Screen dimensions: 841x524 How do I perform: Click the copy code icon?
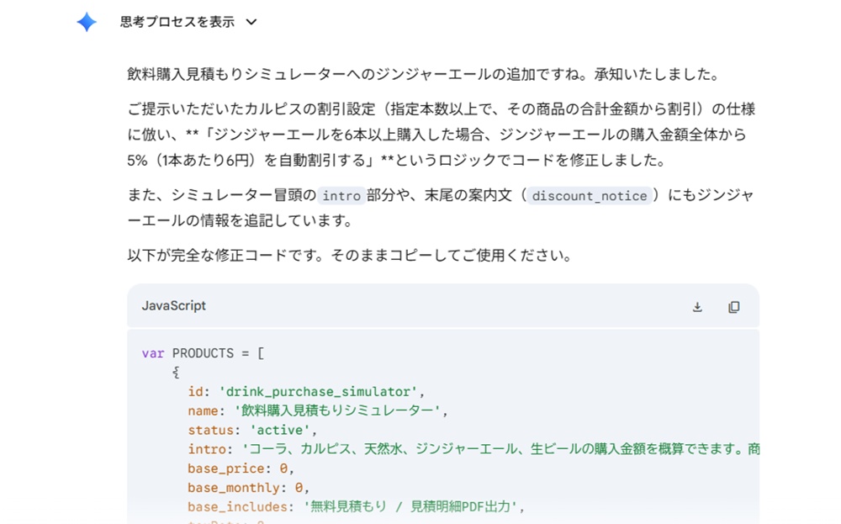click(733, 306)
